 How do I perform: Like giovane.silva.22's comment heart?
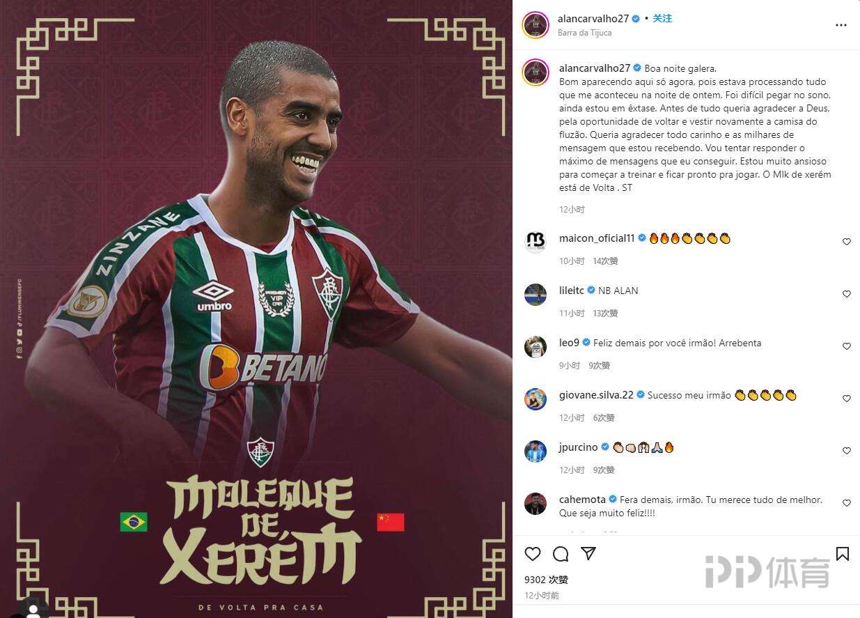point(847,399)
